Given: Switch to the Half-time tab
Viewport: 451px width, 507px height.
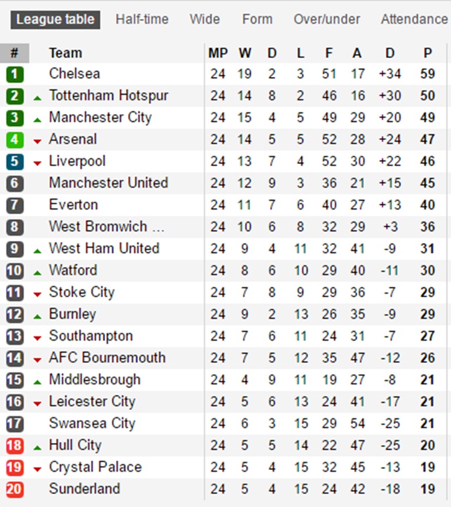Looking at the screenshot, I should [x=142, y=19].
